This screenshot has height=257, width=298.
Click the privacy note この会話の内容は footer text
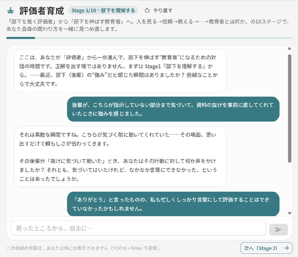pyautogui.click(x=84, y=248)
